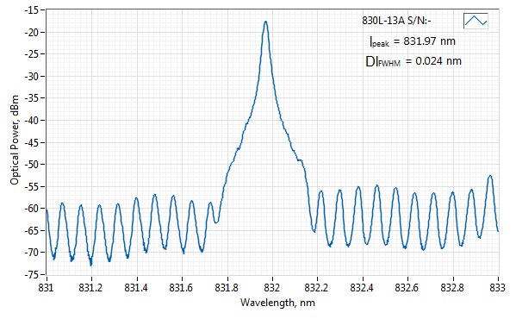Click the x-axis tick label '832.6'
Screen dimensions: 516x319
407,288
